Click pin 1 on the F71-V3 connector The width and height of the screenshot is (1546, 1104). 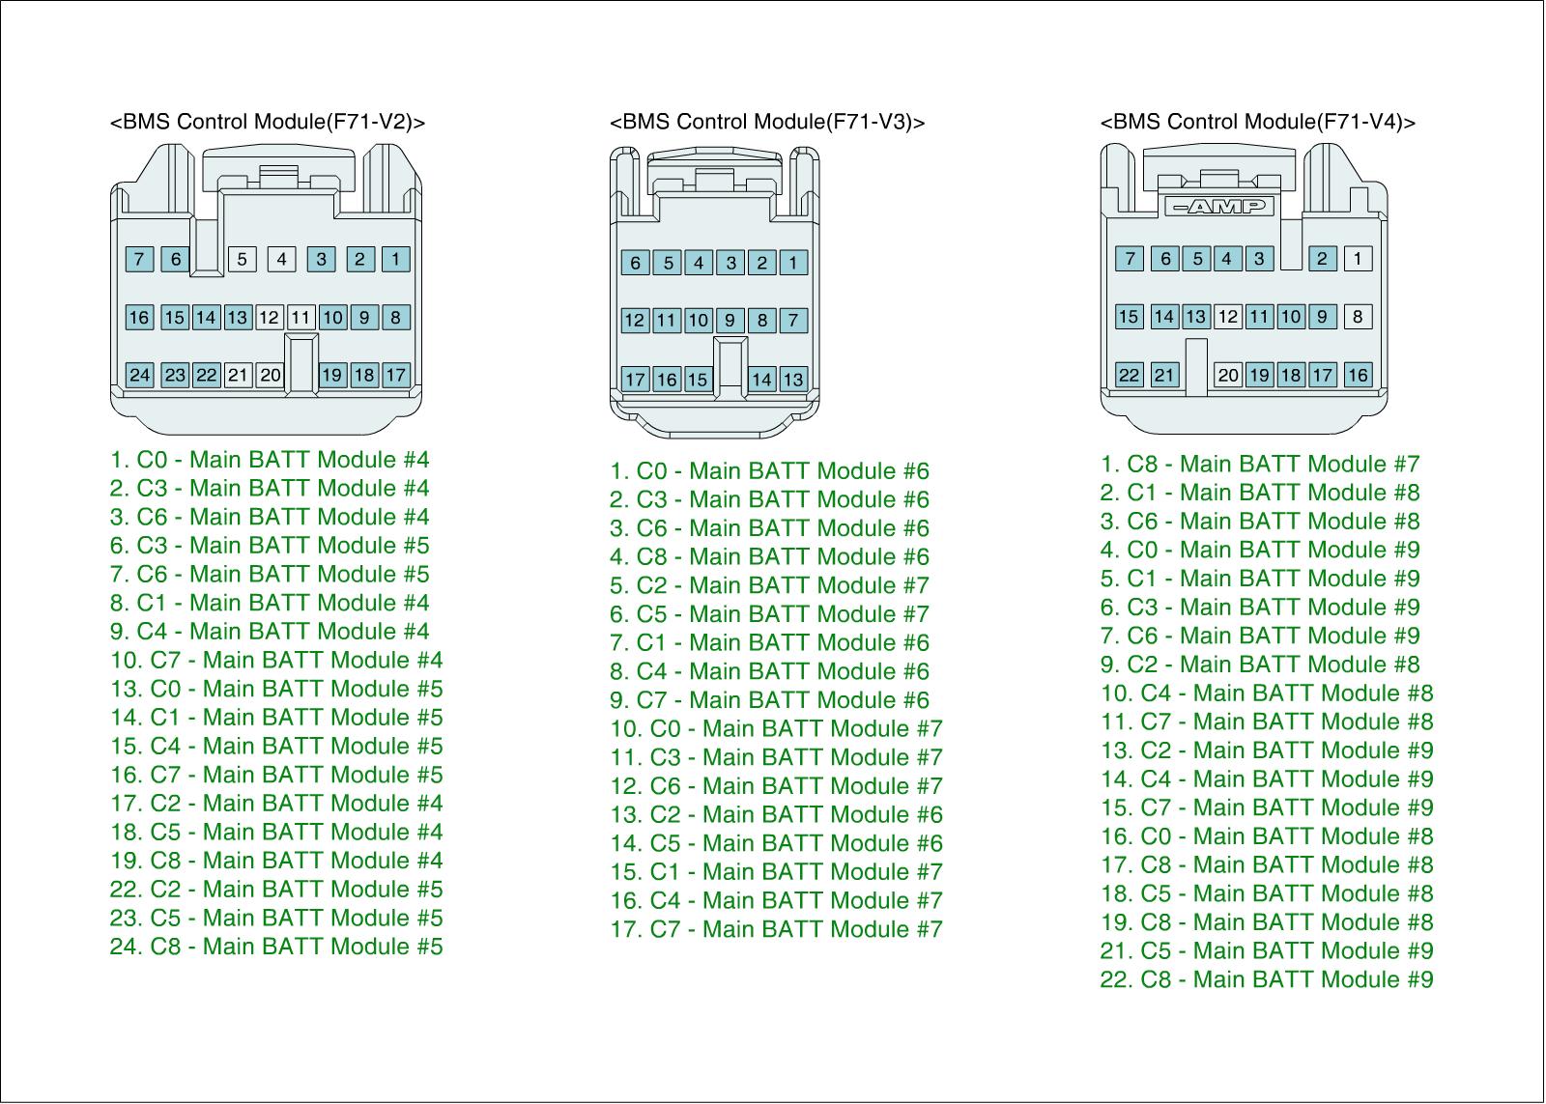pyautogui.click(x=793, y=263)
